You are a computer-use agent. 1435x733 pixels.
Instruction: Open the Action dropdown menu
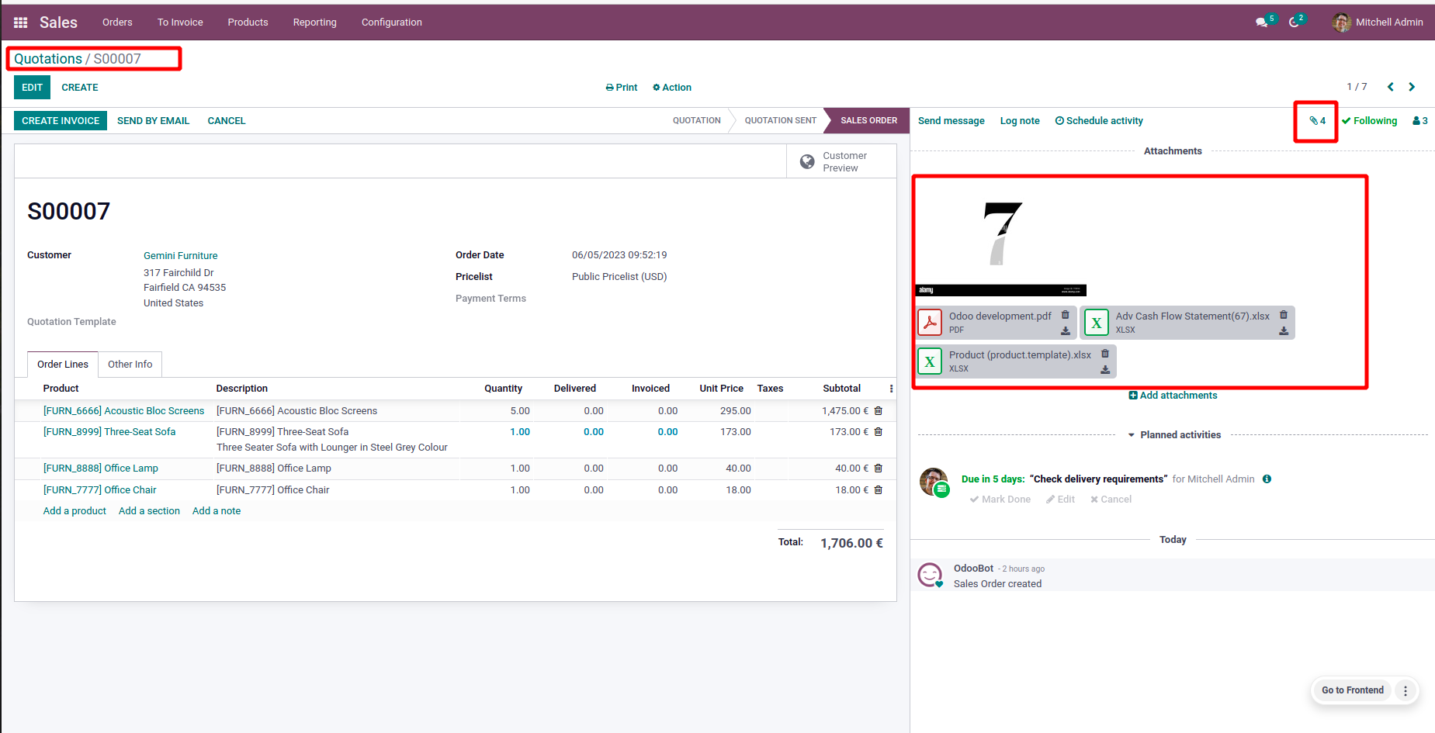click(x=672, y=88)
